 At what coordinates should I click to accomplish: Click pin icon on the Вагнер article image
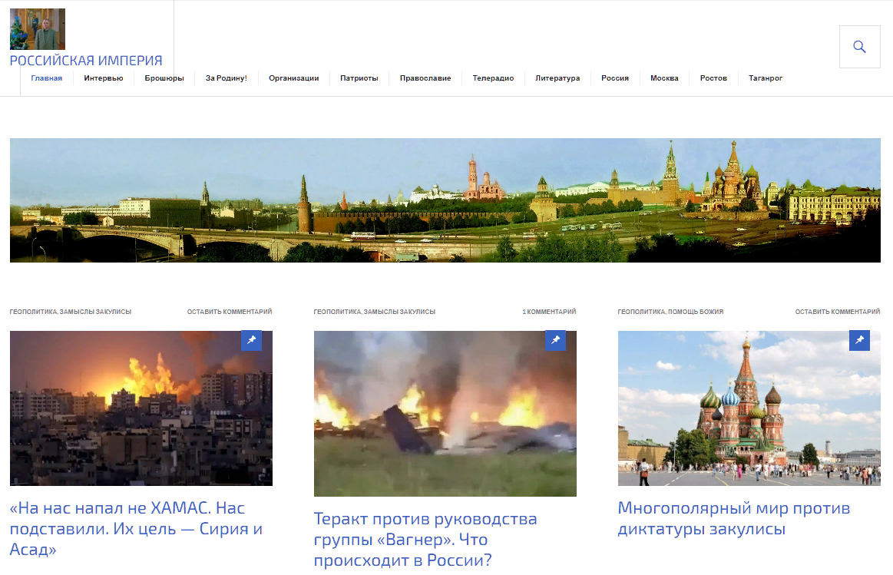[556, 340]
